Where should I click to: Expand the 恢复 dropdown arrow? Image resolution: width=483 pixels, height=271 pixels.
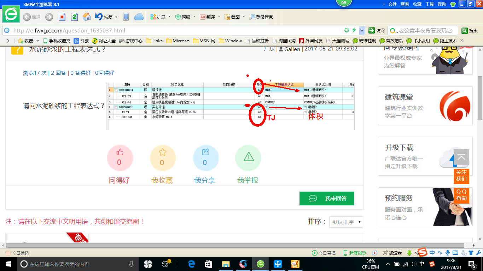coord(115,17)
